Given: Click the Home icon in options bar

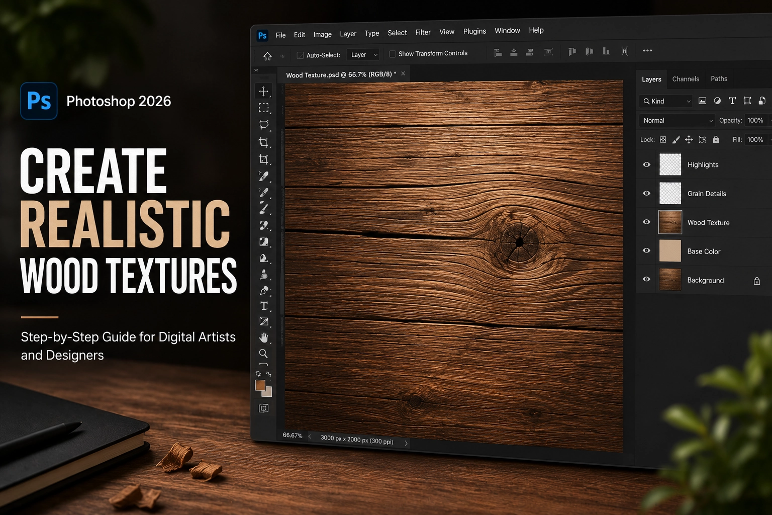Looking at the screenshot, I should 267,56.
